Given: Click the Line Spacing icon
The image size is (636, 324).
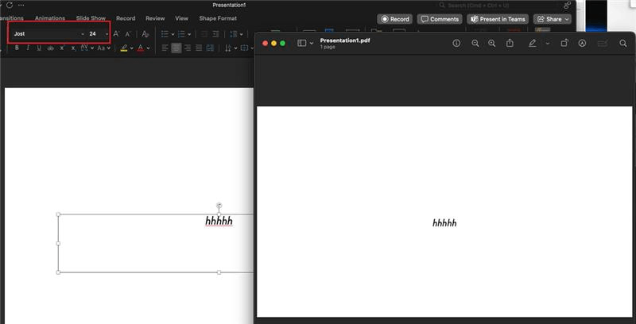Looking at the screenshot, I should coord(233,34).
